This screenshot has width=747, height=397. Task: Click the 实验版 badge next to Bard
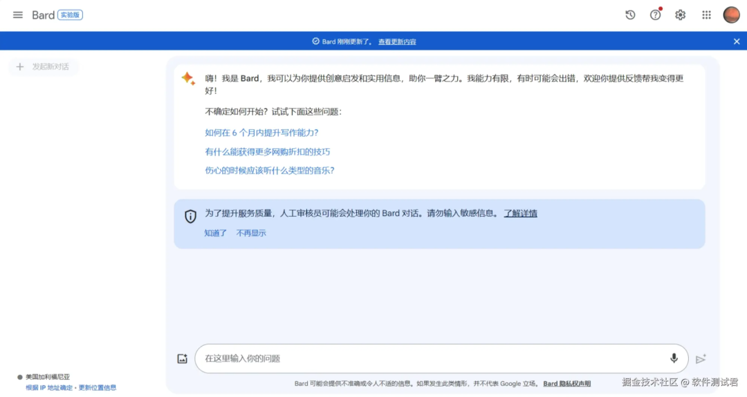click(70, 15)
